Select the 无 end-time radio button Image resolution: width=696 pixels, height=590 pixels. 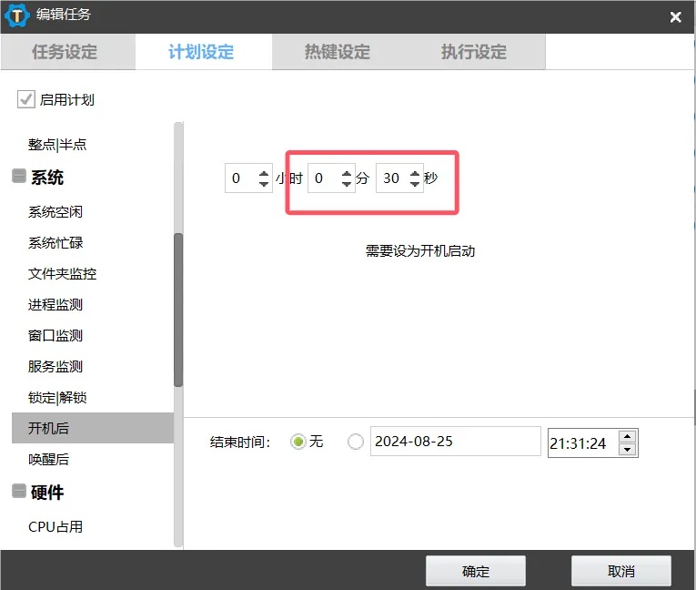click(298, 442)
